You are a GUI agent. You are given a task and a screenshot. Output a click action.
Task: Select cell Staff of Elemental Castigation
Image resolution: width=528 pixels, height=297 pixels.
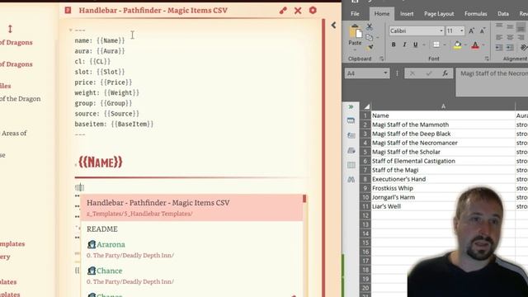pos(443,161)
